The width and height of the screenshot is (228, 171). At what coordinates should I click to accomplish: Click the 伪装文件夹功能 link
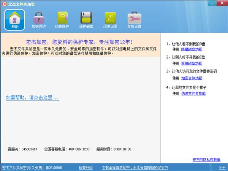coord(193,93)
